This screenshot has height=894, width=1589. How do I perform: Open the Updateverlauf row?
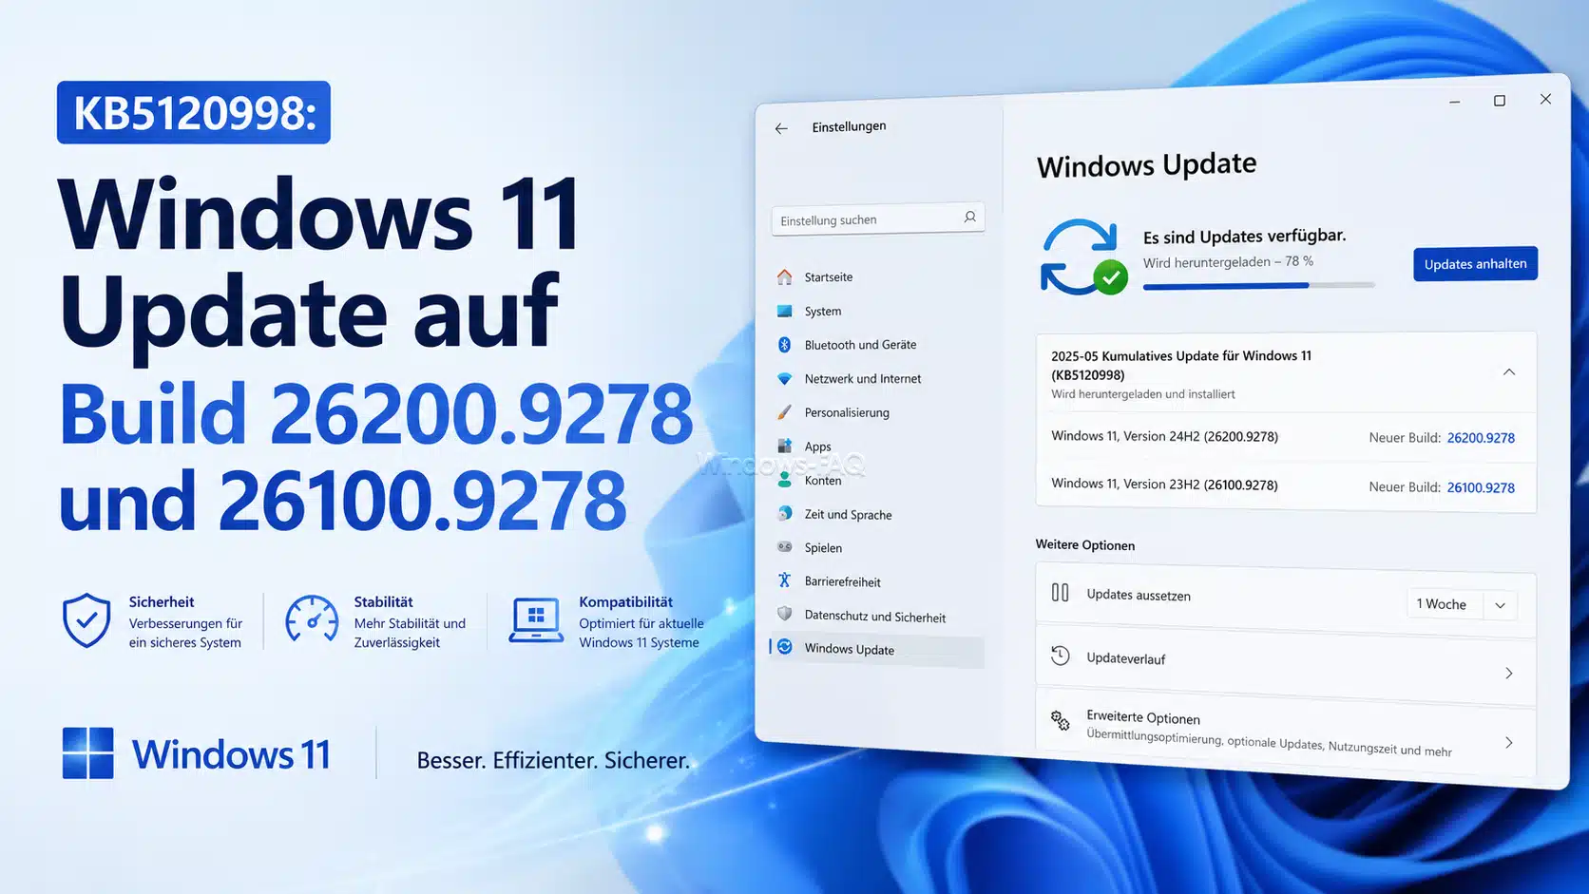1286,663
